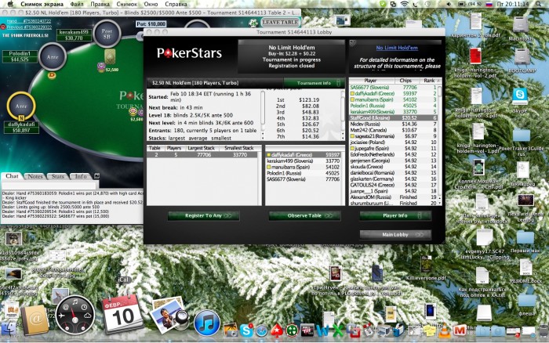Click the volume icon in menu bar
This screenshot has width=549, height=343.
click(449, 4)
